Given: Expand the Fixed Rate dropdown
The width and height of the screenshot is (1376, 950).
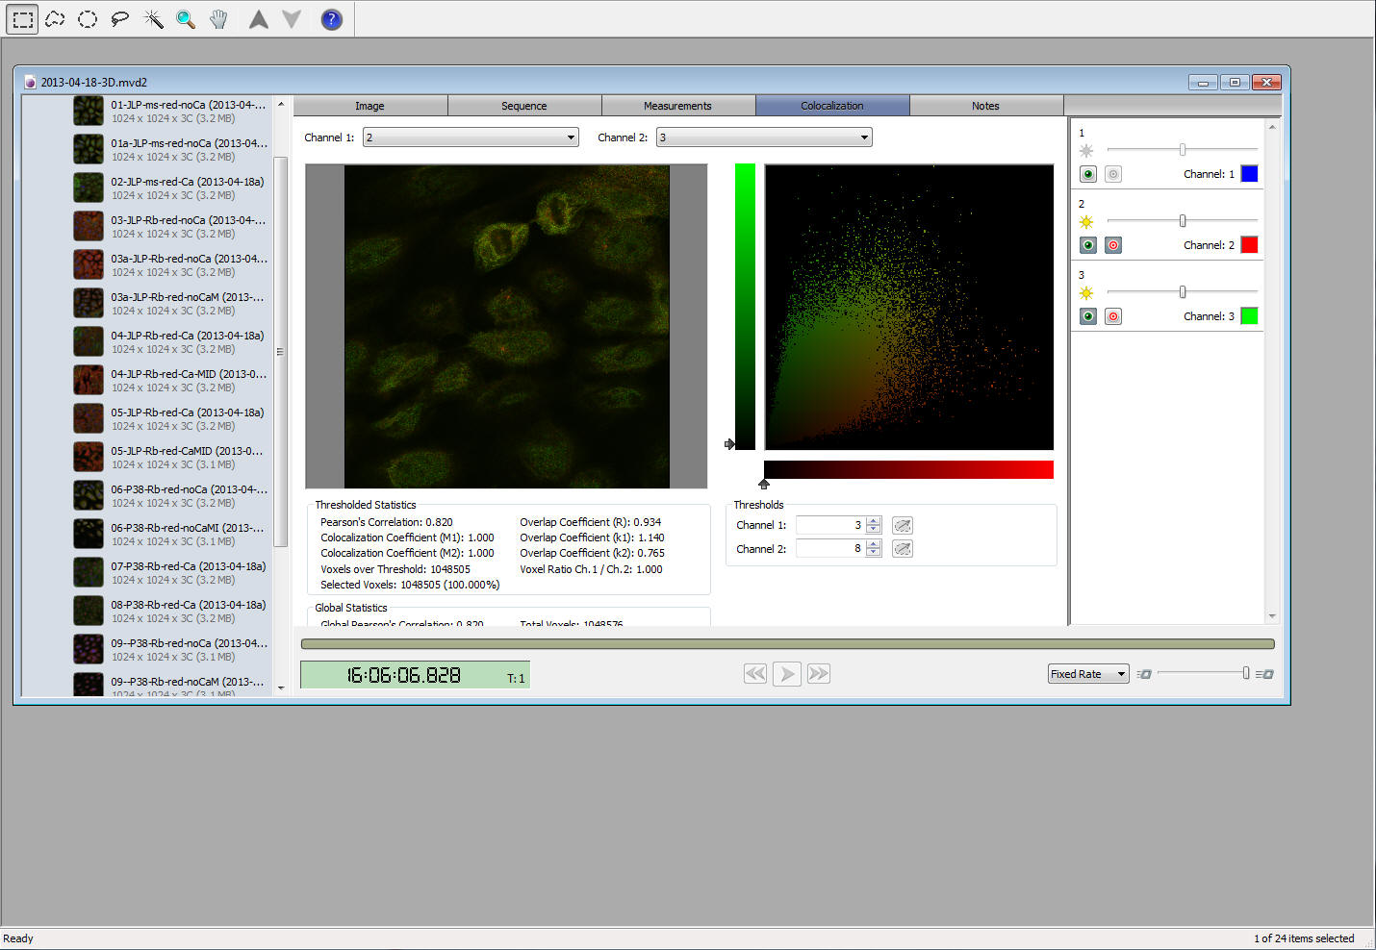Looking at the screenshot, I should pyautogui.click(x=1087, y=674).
